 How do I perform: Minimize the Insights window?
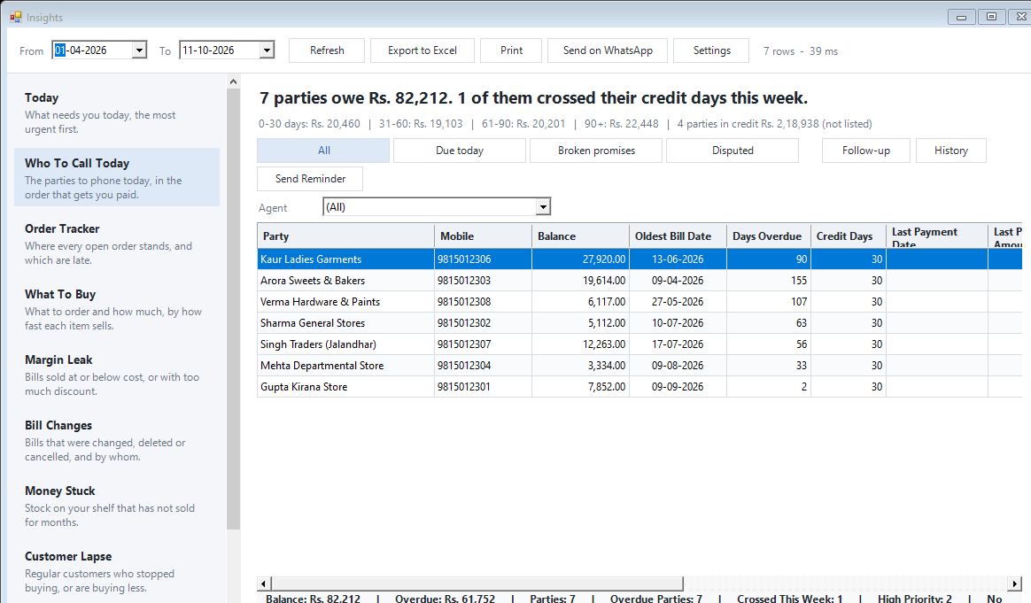click(x=961, y=17)
